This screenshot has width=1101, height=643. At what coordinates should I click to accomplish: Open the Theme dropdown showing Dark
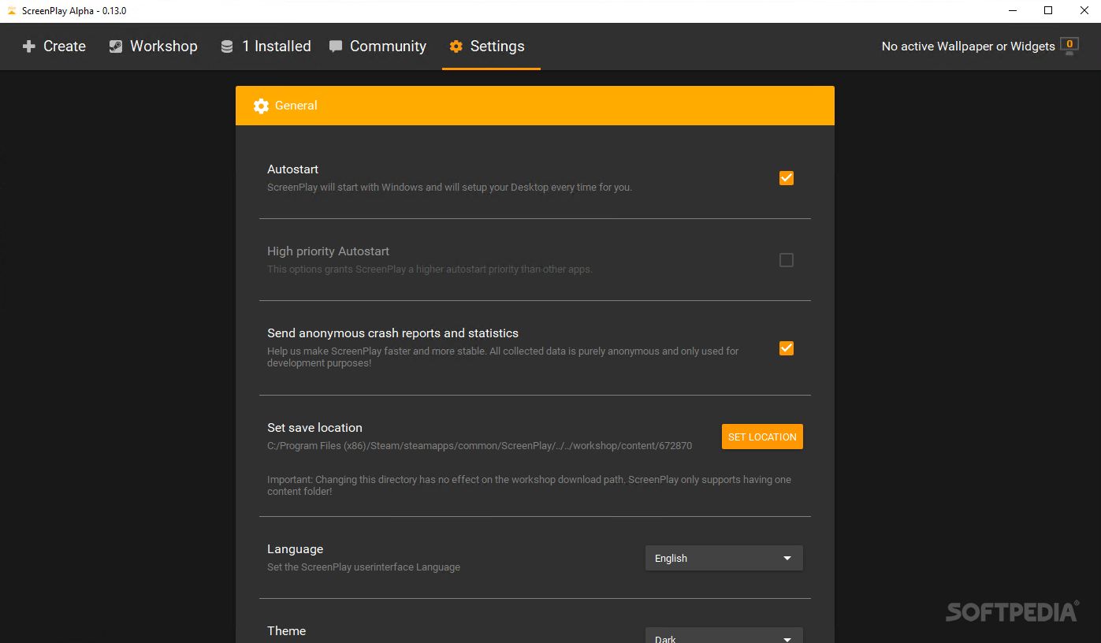(x=723, y=635)
